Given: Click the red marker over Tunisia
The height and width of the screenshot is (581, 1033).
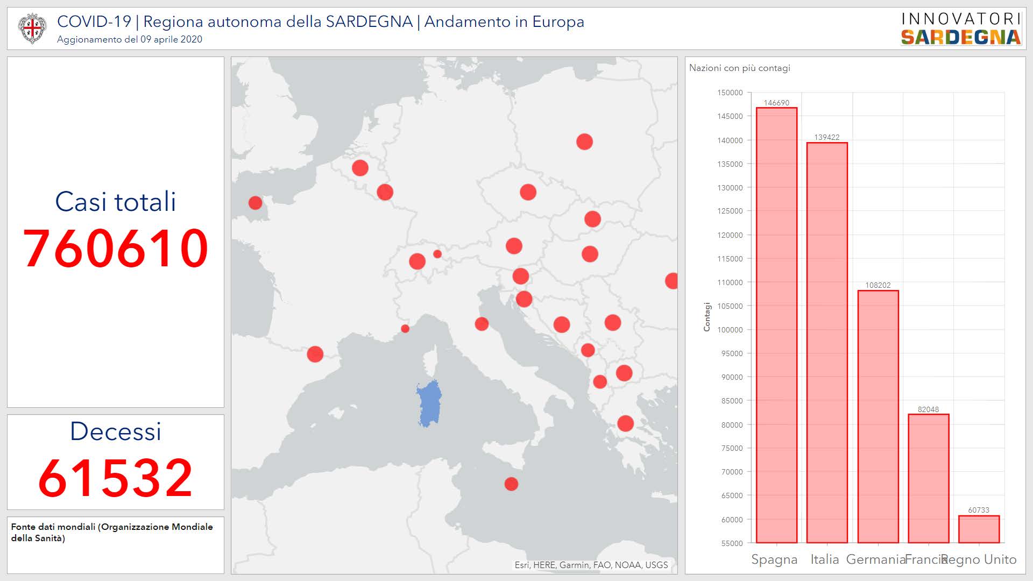Looking at the screenshot, I should pyautogui.click(x=511, y=484).
